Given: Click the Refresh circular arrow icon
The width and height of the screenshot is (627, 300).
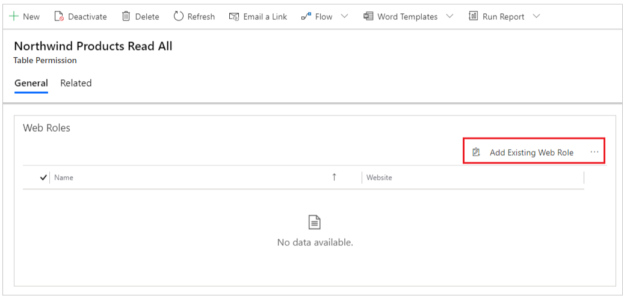Looking at the screenshot, I should coord(178,16).
